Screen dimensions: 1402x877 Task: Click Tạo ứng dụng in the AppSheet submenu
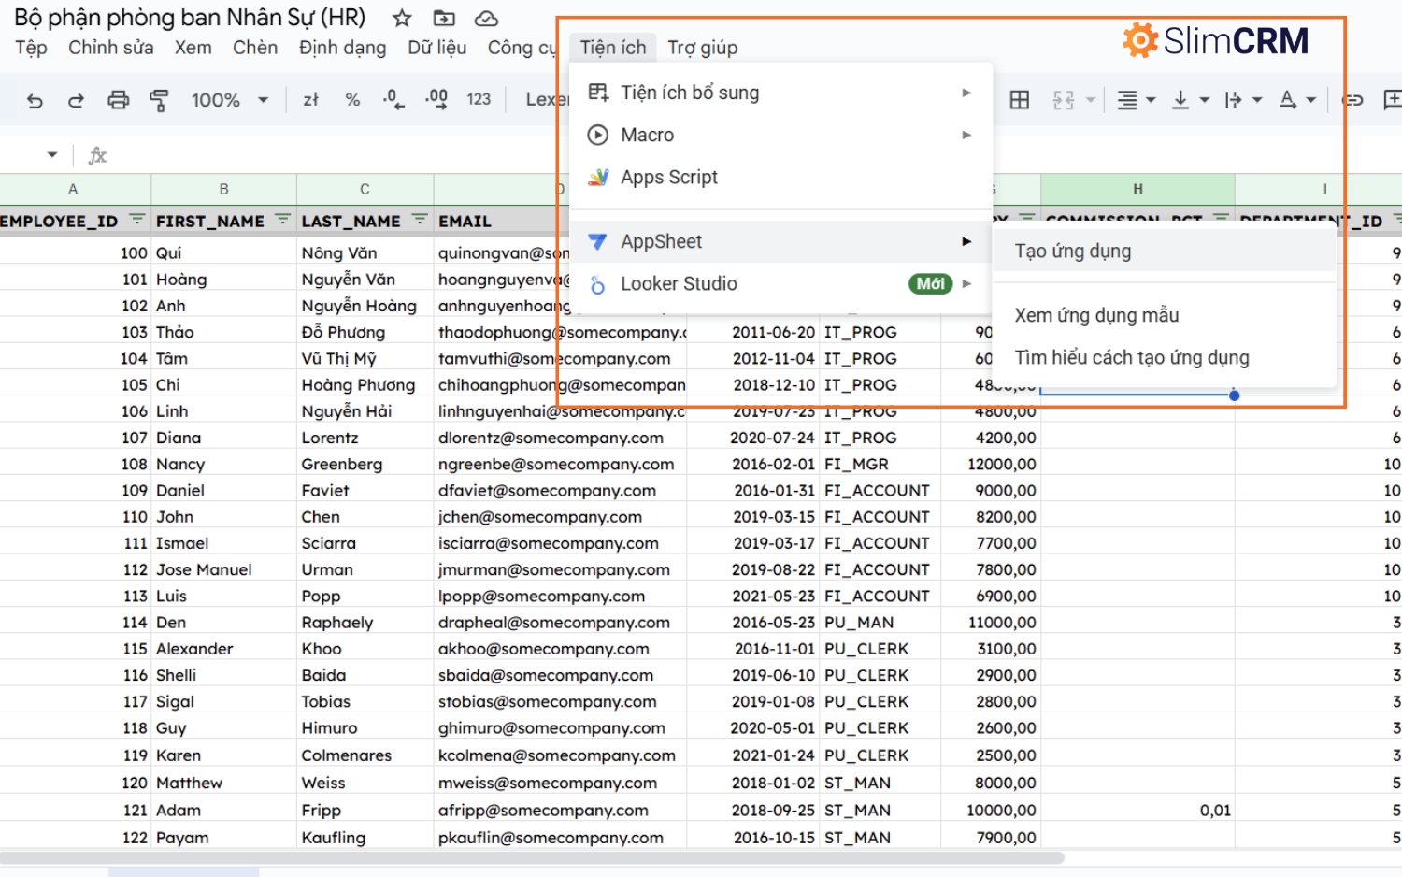point(1072,251)
